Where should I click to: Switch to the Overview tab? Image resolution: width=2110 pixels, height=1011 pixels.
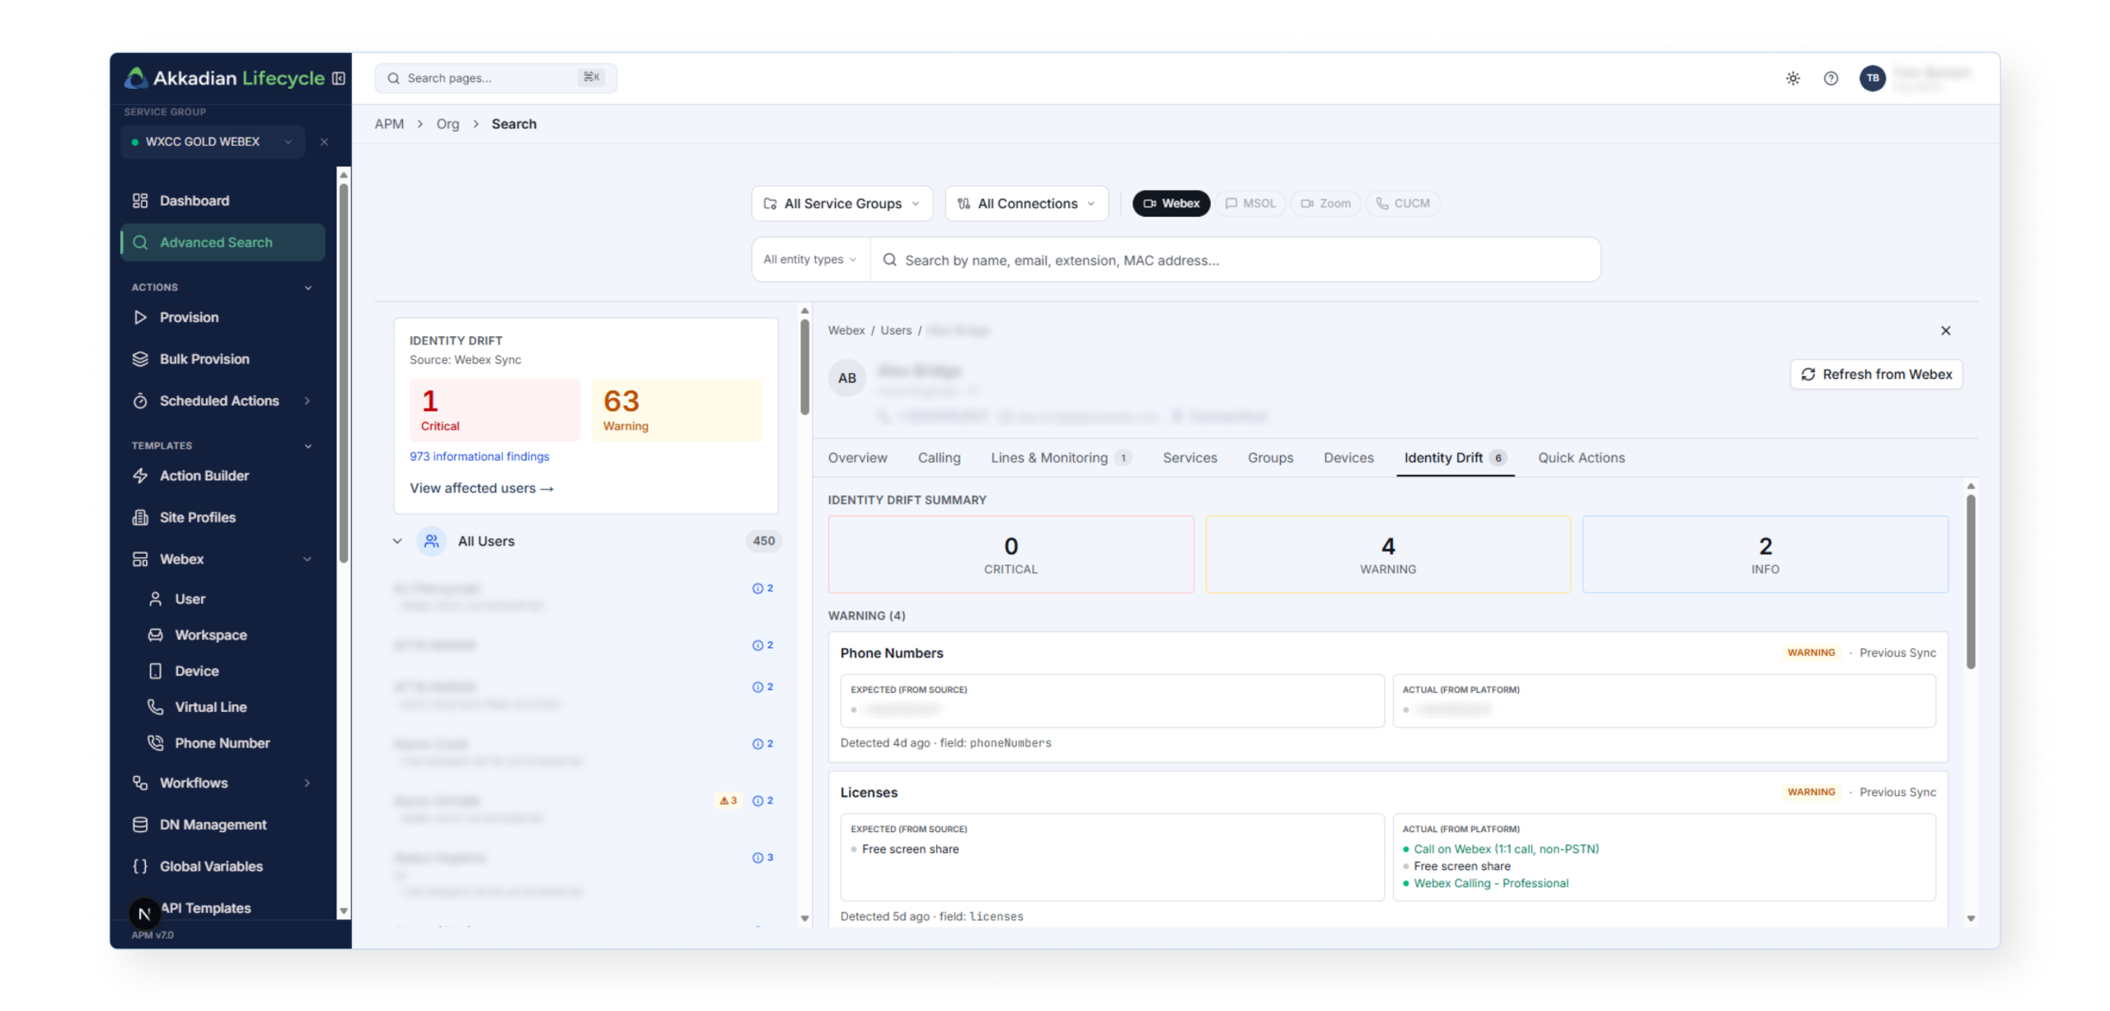(857, 458)
